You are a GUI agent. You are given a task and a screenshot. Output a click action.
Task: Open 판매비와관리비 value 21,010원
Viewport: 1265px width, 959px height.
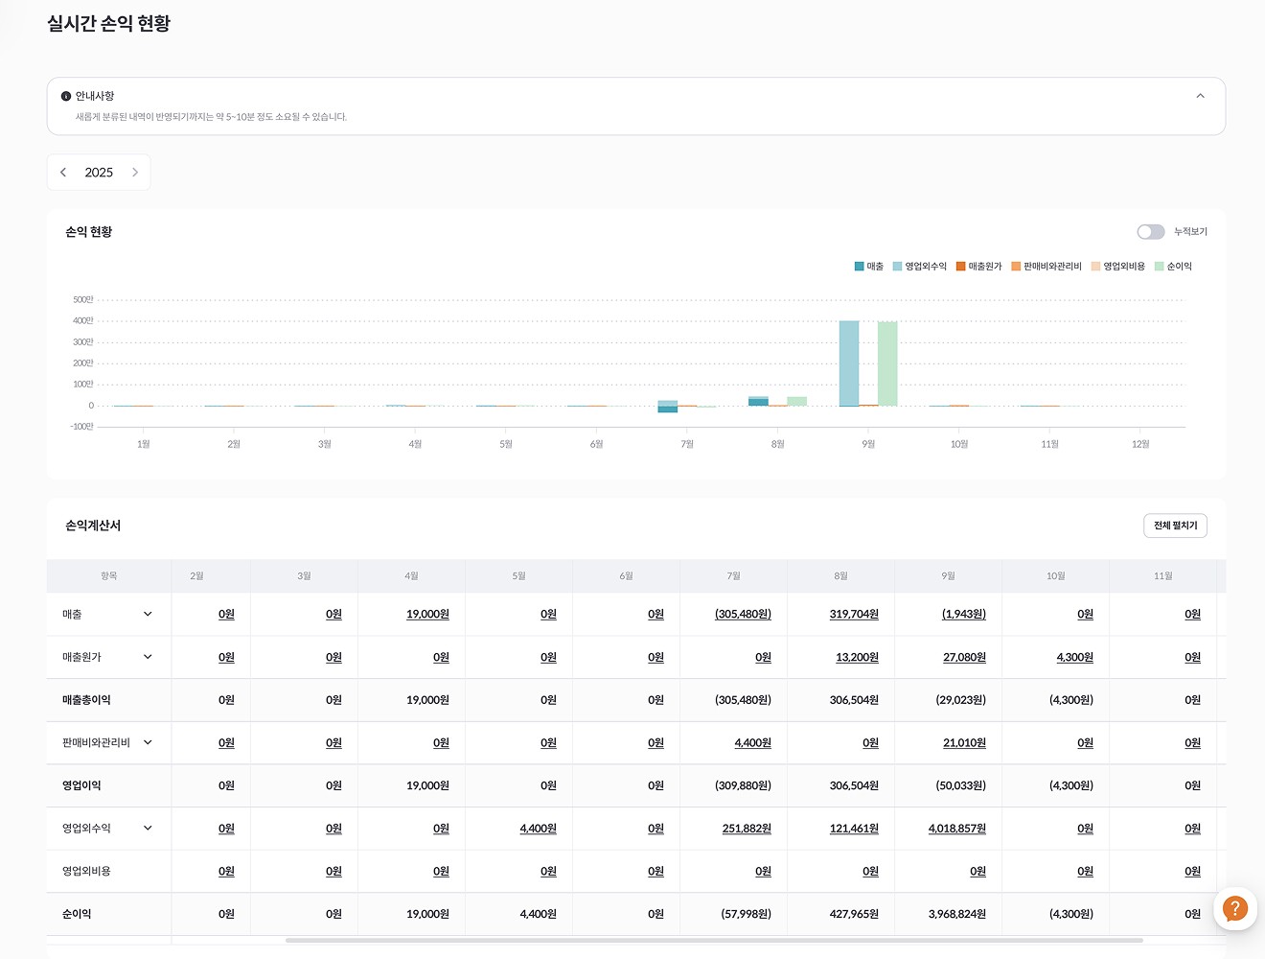[x=964, y=742]
